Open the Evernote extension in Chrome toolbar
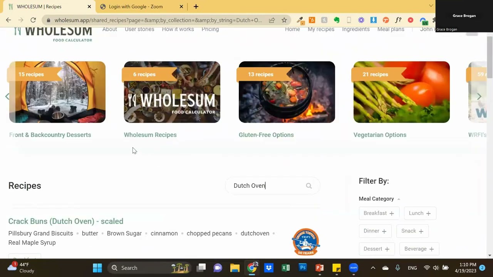 pyautogui.click(x=337, y=20)
